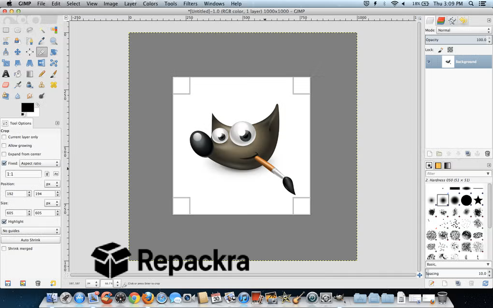Select the Scissors Select tool
This screenshot has width=493, height=308.
6,41
